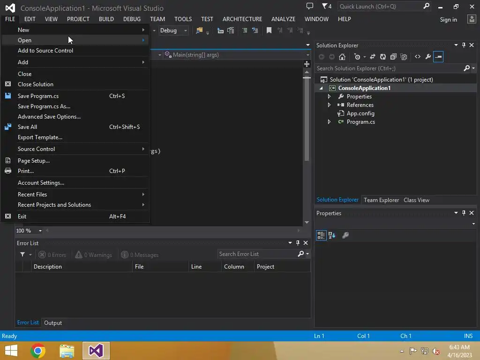Expand the Properties node in Solution Explorer
Screen dimensions: 480x360
(329, 97)
